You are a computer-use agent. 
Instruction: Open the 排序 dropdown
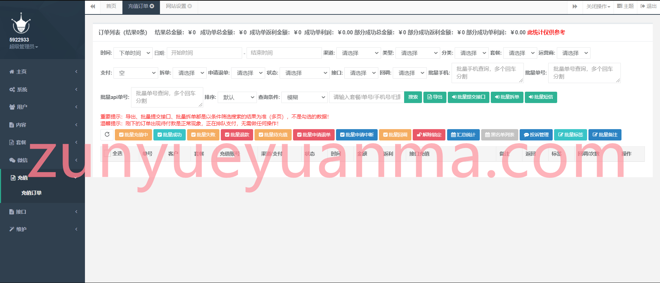coord(237,98)
